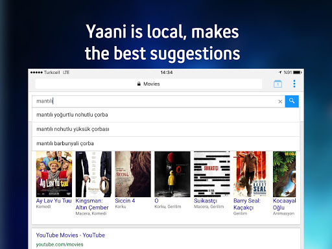Tap the blue search magnifier button
332x249 pixels.
292,101
